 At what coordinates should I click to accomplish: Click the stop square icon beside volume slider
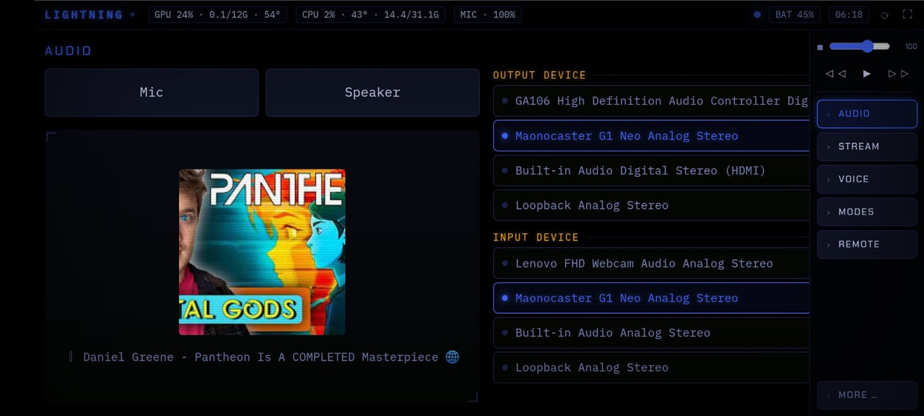pyautogui.click(x=820, y=48)
